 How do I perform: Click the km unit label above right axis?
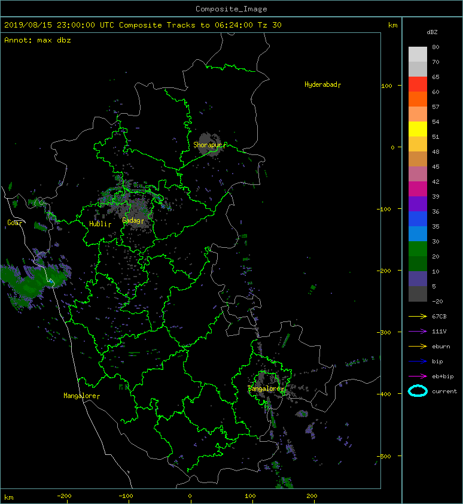click(x=392, y=25)
